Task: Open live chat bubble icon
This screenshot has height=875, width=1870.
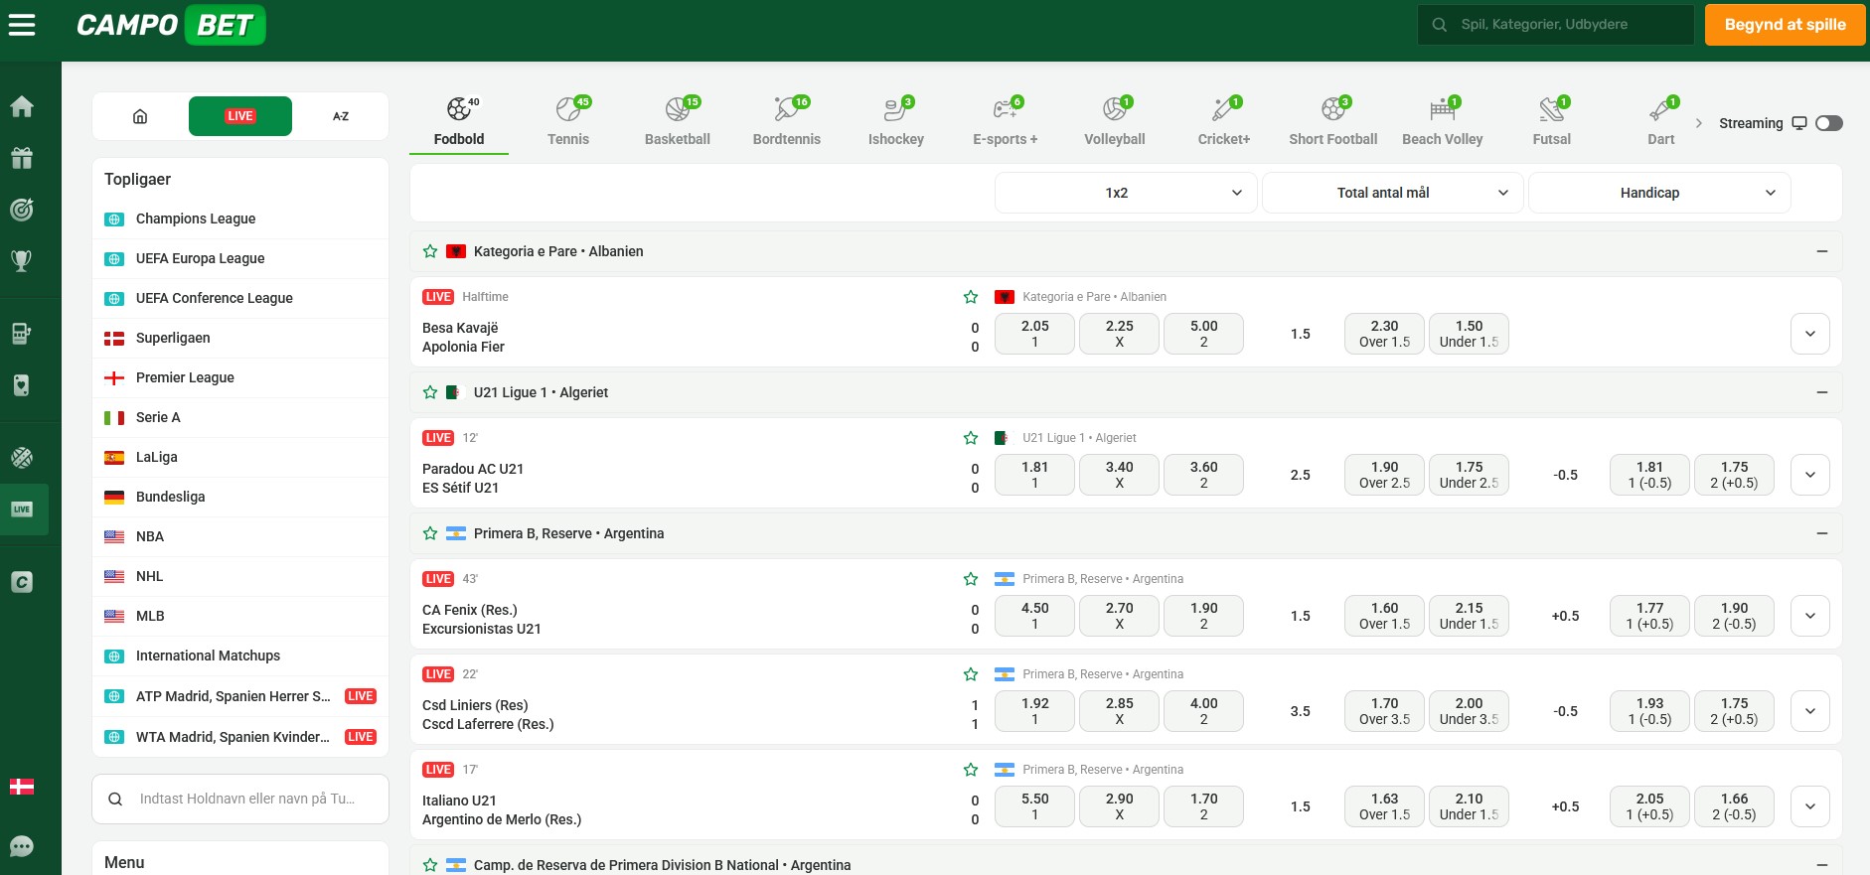Action: click(22, 846)
